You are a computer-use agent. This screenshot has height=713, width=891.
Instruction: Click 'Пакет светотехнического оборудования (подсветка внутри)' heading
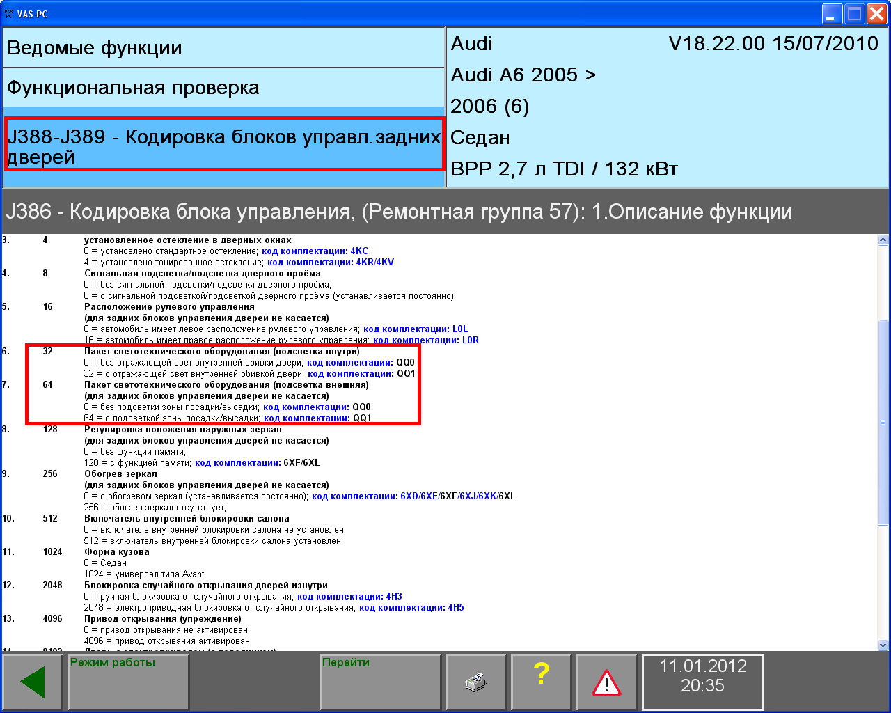tap(222, 352)
